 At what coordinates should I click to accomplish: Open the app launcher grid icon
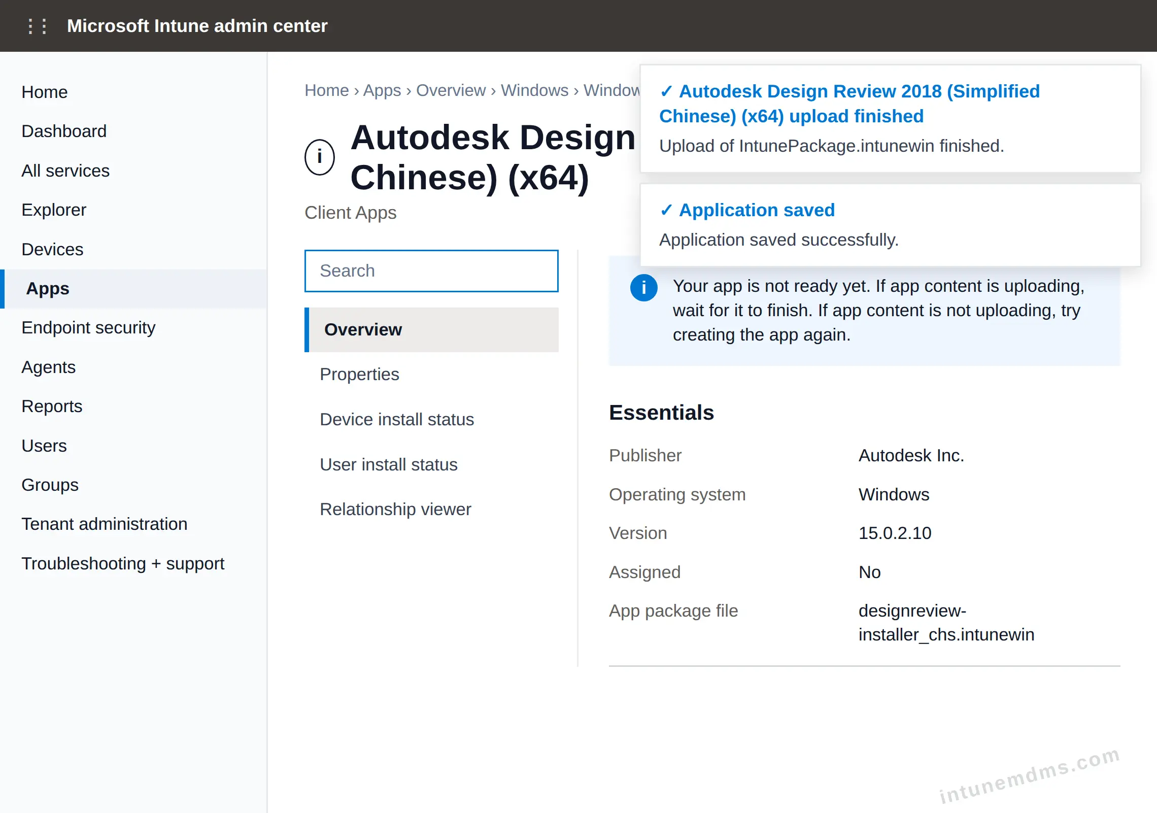click(x=38, y=26)
